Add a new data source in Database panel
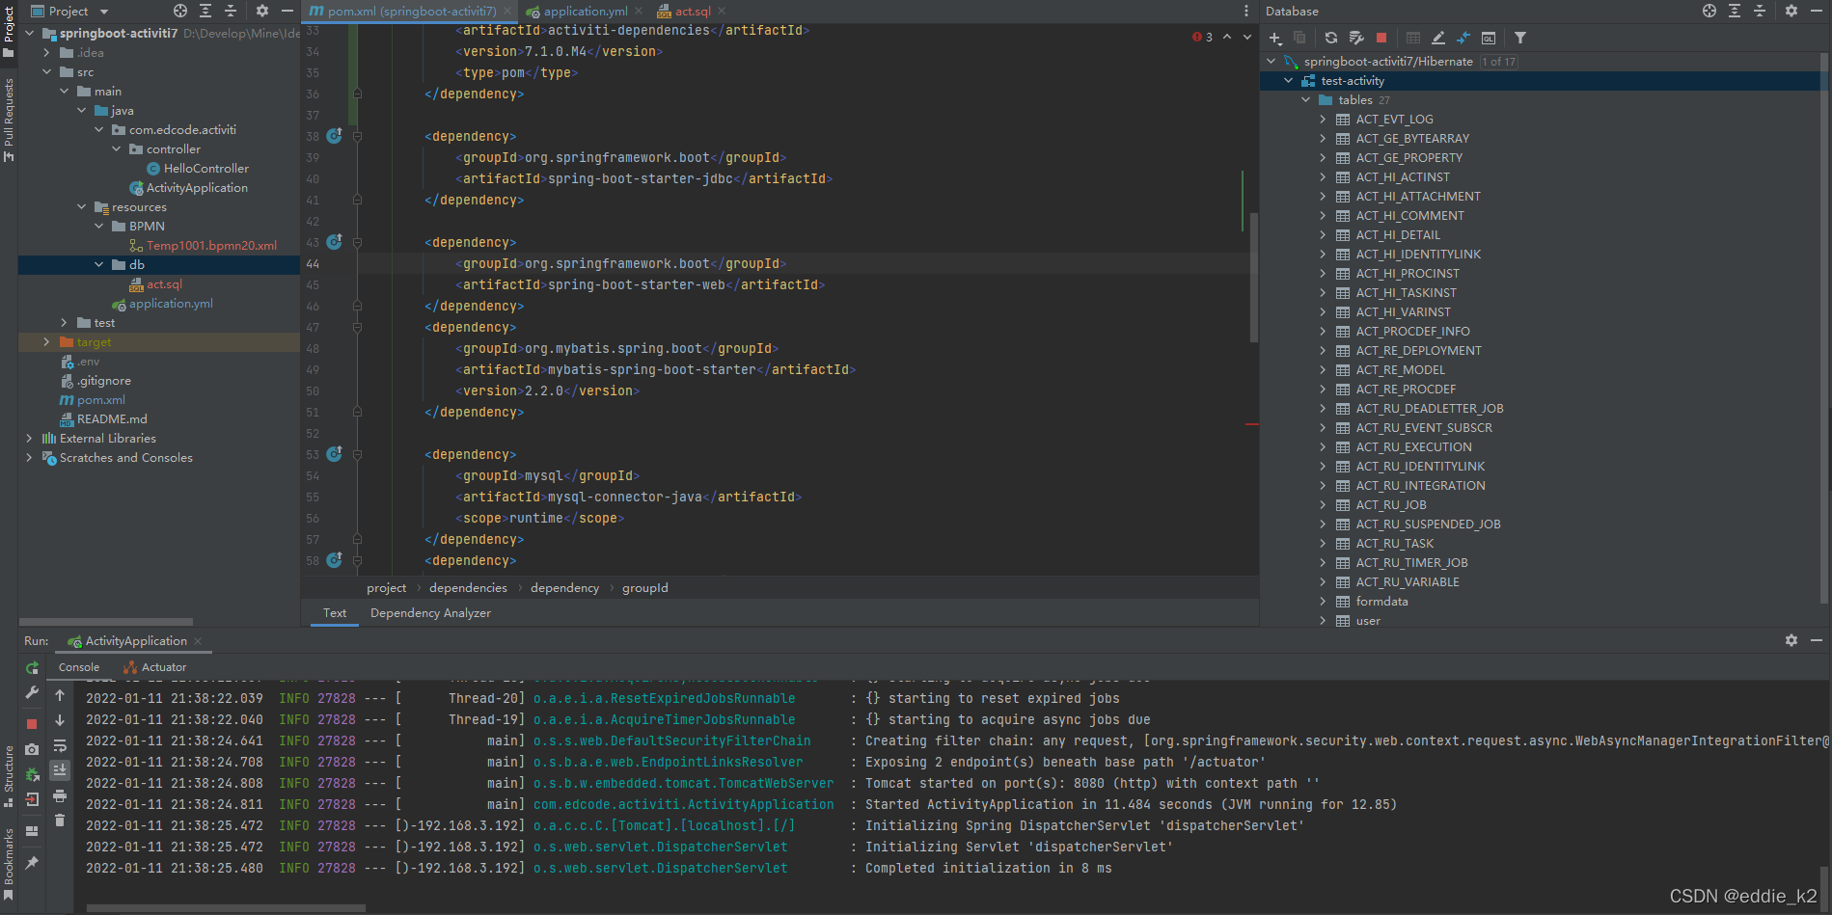This screenshot has width=1832, height=915. click(1275, 38)
